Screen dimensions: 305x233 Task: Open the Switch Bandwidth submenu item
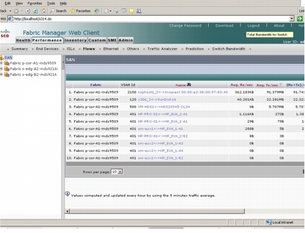pos(228,49)
